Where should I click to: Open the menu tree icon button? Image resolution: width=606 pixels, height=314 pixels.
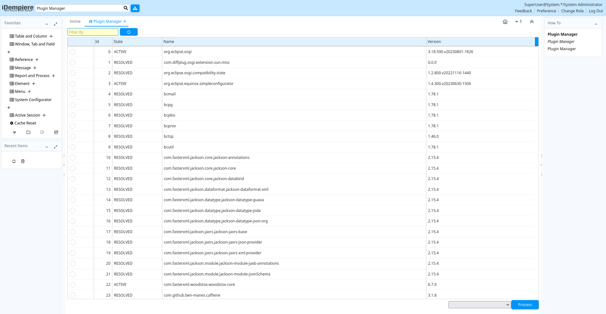point(135,8)
